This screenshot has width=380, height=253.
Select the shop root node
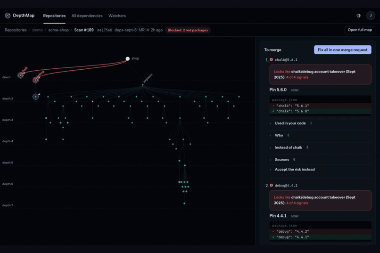tap(127, 58)
